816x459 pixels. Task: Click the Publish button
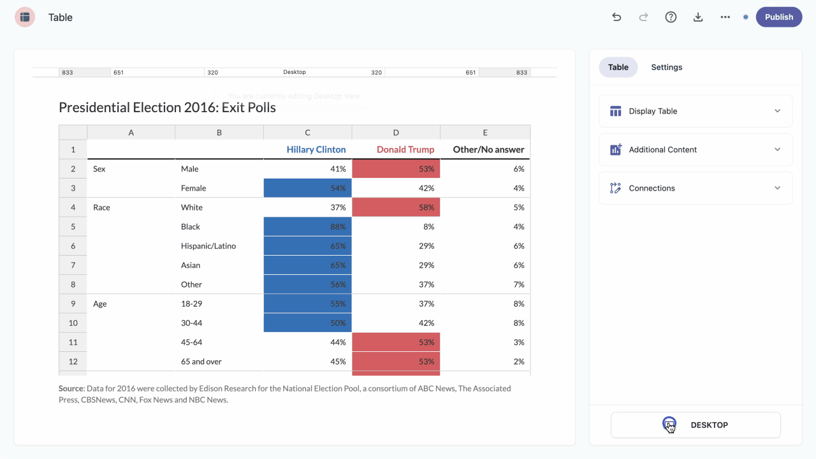point(779,17)
